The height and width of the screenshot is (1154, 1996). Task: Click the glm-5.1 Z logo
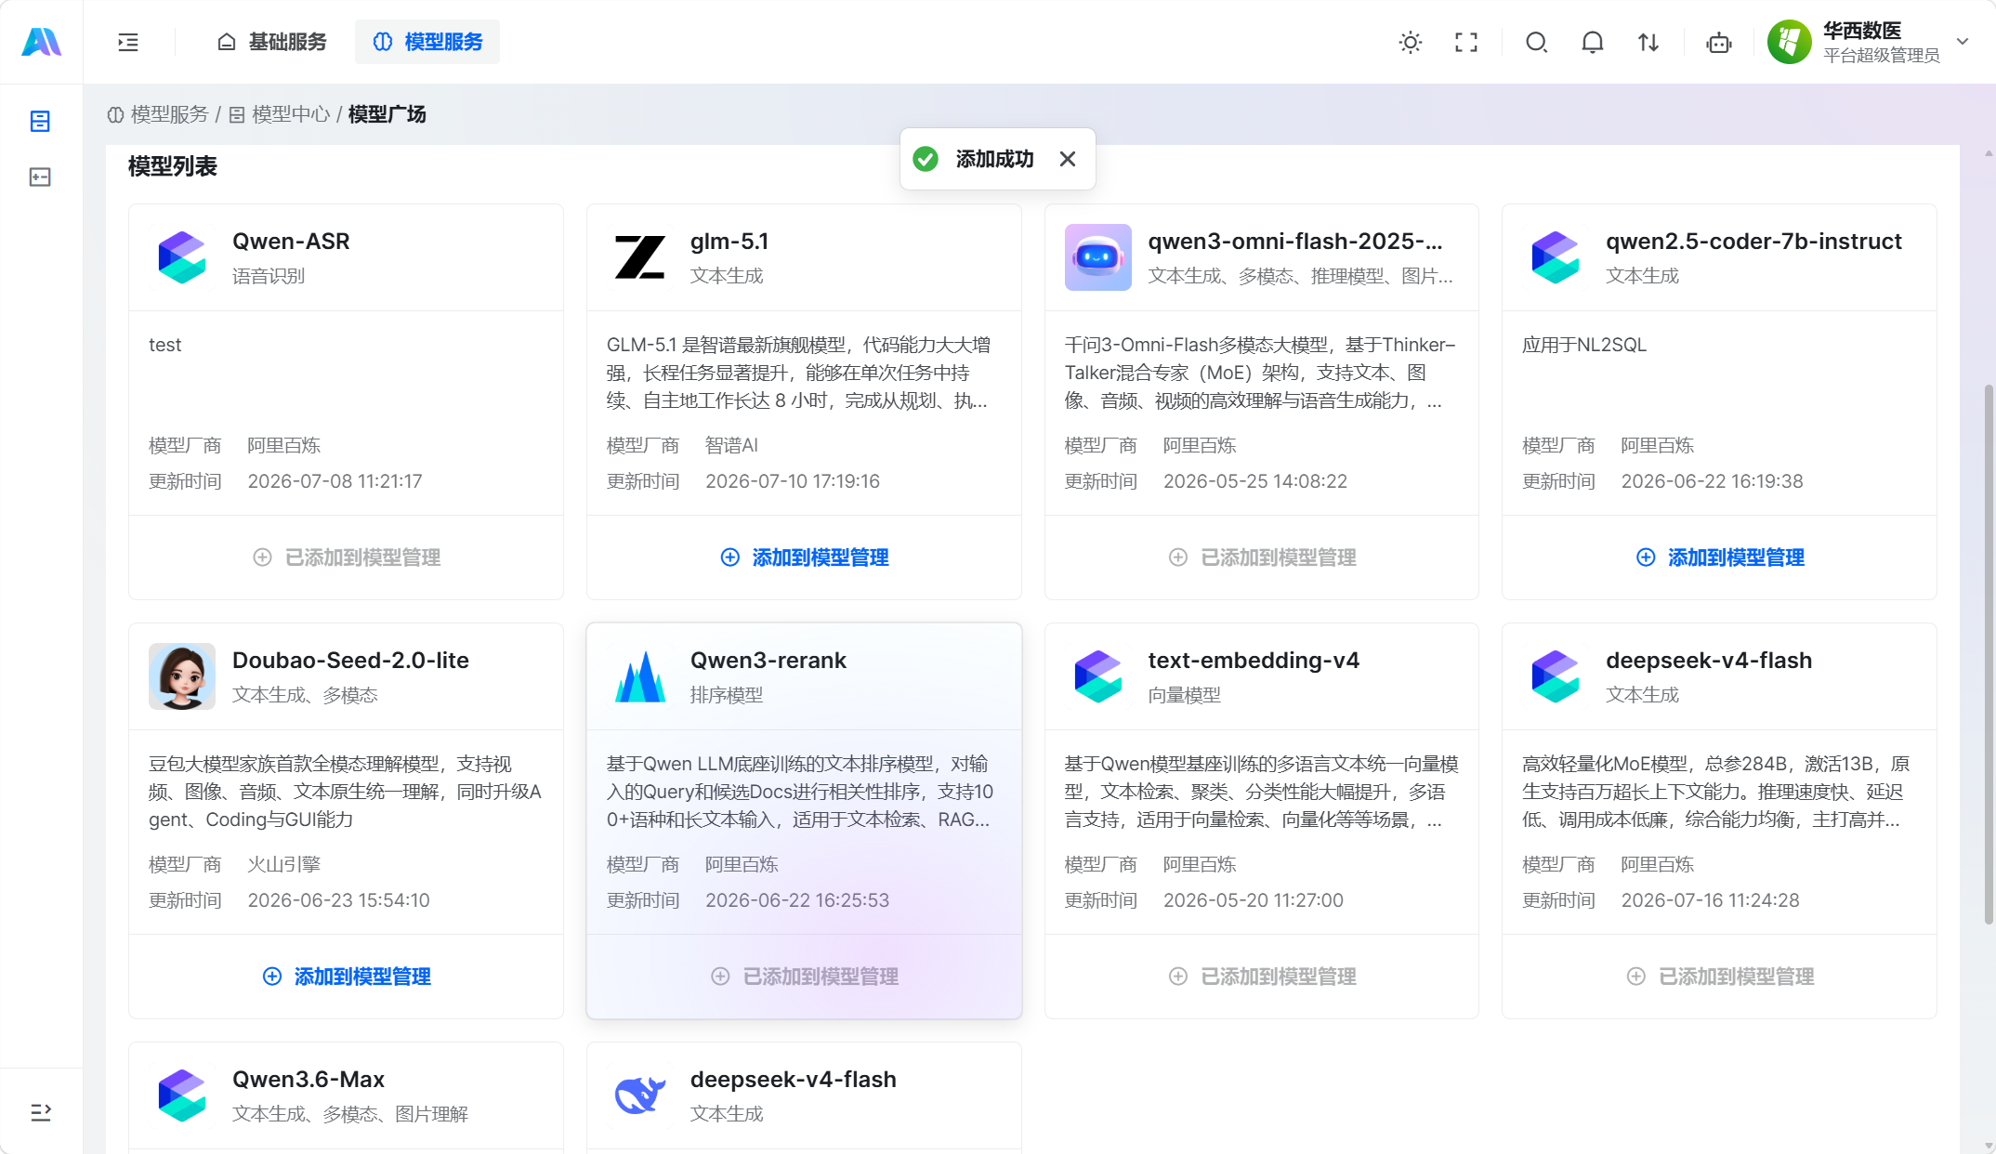pyautogui.click(x=640, y=257)
